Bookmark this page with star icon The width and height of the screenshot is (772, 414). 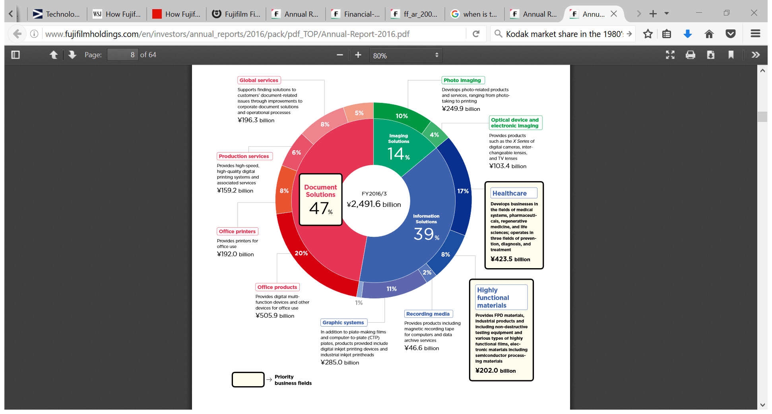point(648,34)
